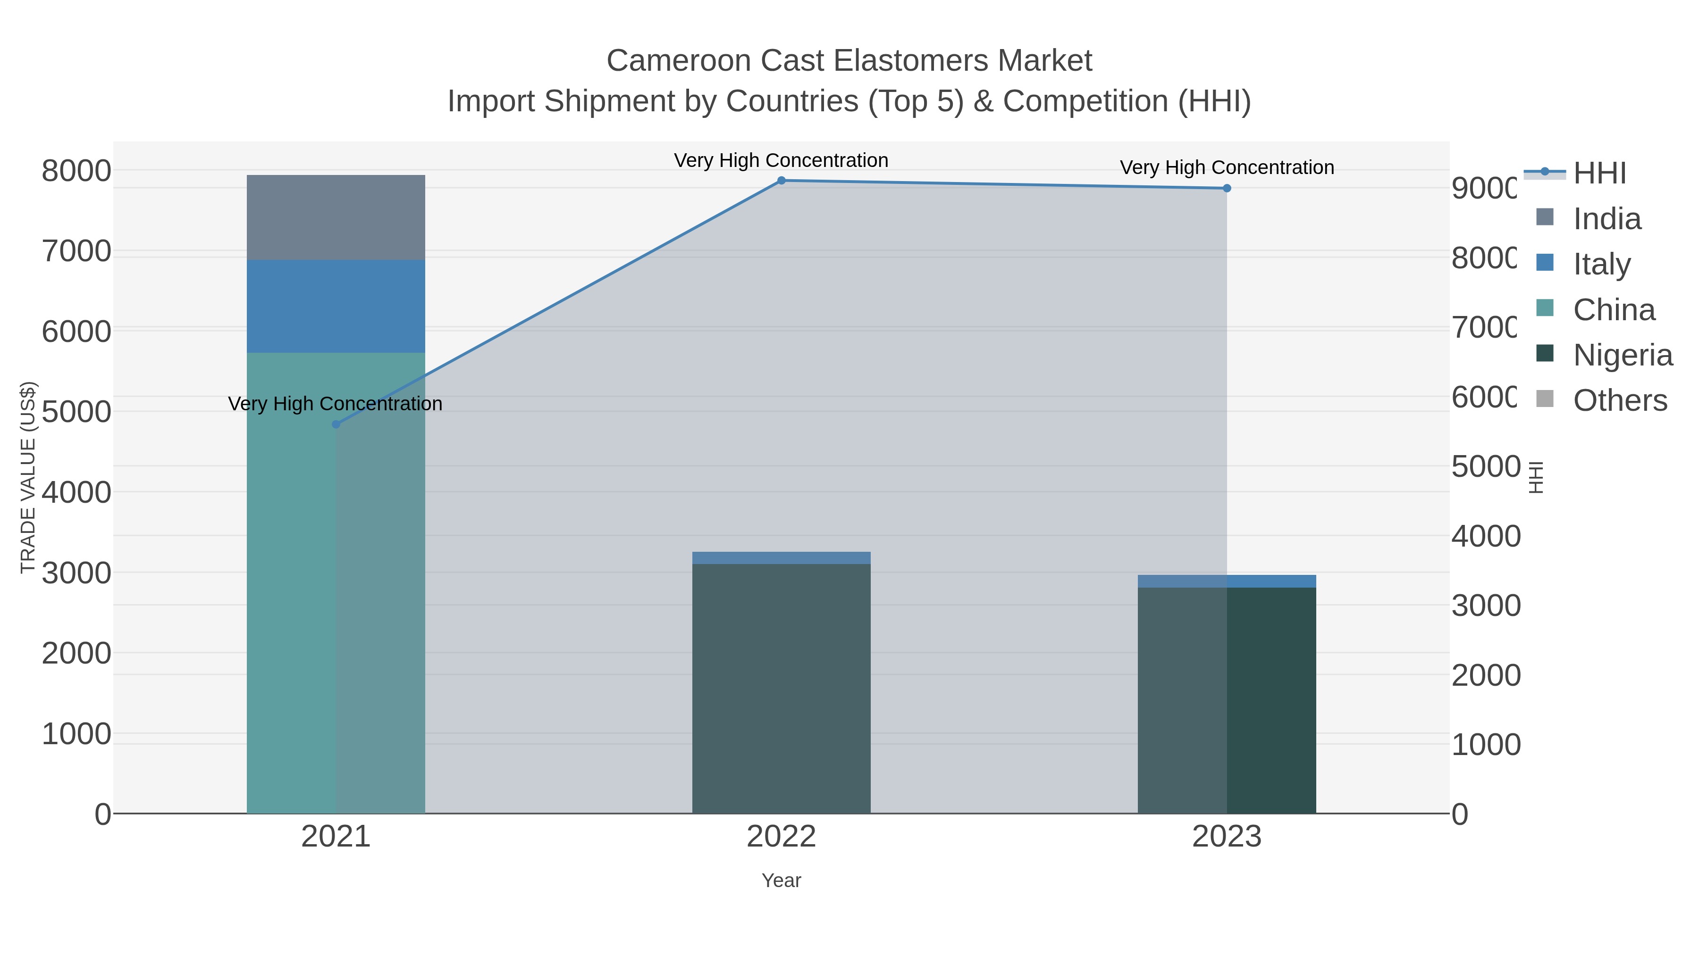Click the Italy bar segment in 2022
This screenshot has height=955, width=1699.
click(x=781, y=558)
